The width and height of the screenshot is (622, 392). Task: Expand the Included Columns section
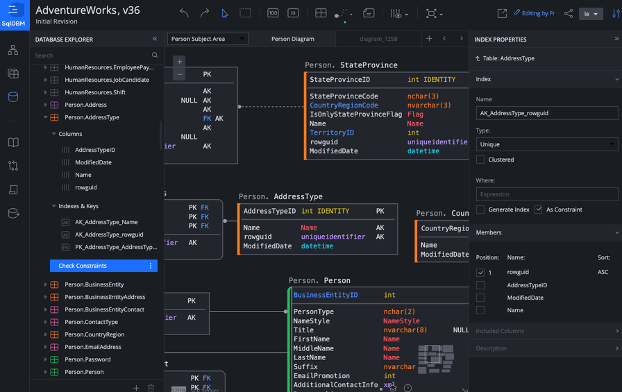point(546,331)
